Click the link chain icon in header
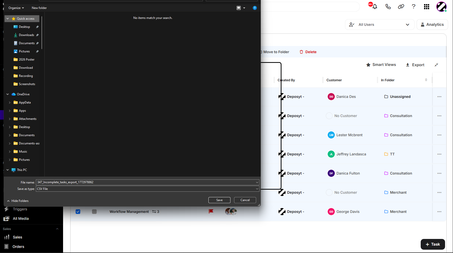 point(401,7)
